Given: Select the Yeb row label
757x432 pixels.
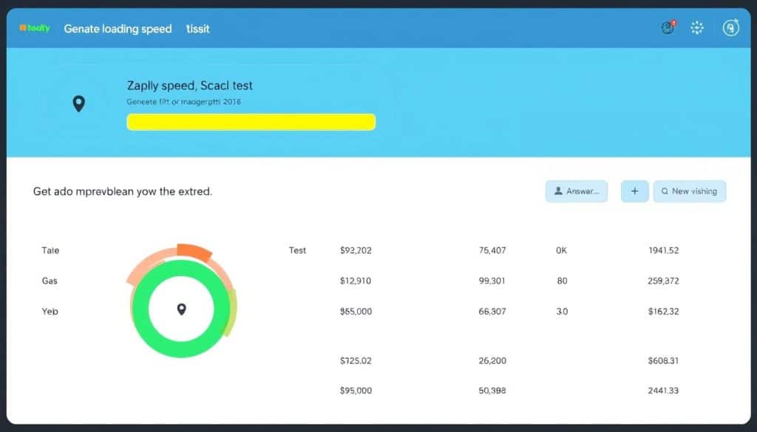Looking at the screenshot, I should coord(50,312).
